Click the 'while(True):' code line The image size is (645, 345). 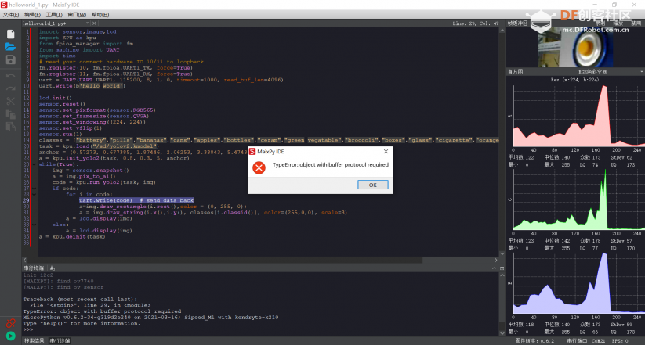click(59, 164)
